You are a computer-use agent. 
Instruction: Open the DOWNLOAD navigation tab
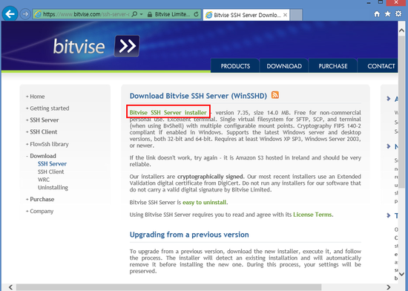[x=284, y=66]
